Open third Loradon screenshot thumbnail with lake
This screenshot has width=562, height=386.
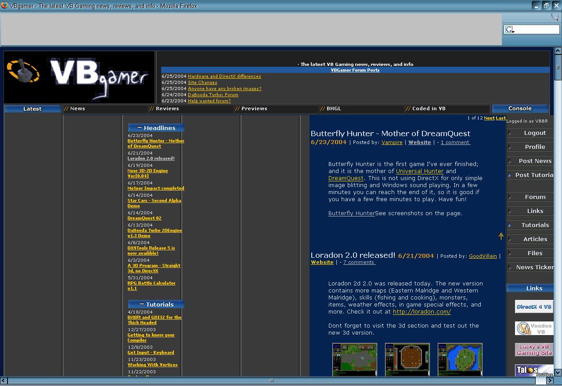pos(460,360)
